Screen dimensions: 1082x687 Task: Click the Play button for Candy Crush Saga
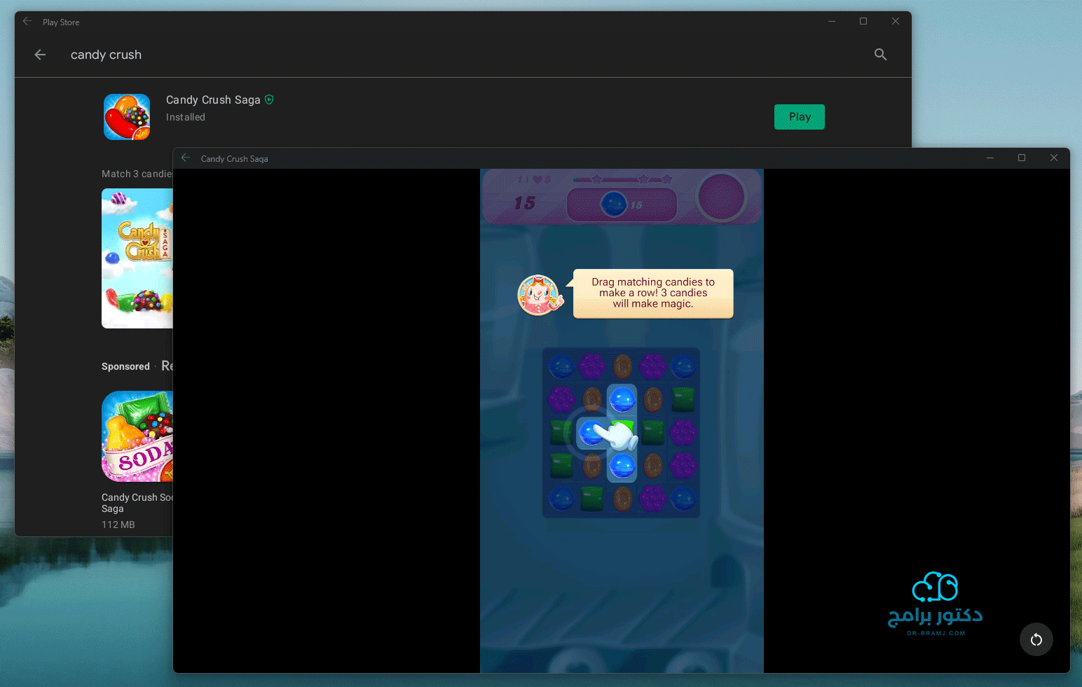(799, 117)
